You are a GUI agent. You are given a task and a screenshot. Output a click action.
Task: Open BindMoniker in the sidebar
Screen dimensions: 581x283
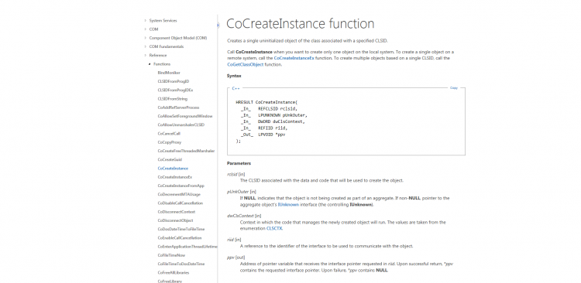169,73
